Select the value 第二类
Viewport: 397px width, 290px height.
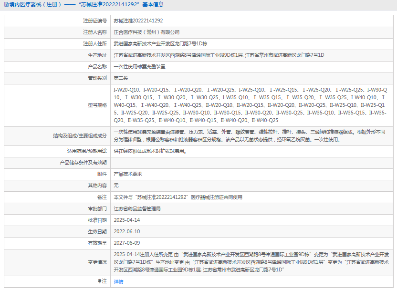121,78
